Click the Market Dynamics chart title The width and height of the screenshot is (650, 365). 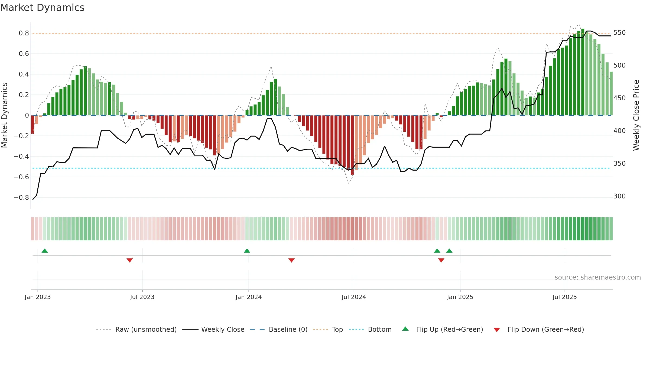coord(43,8)
